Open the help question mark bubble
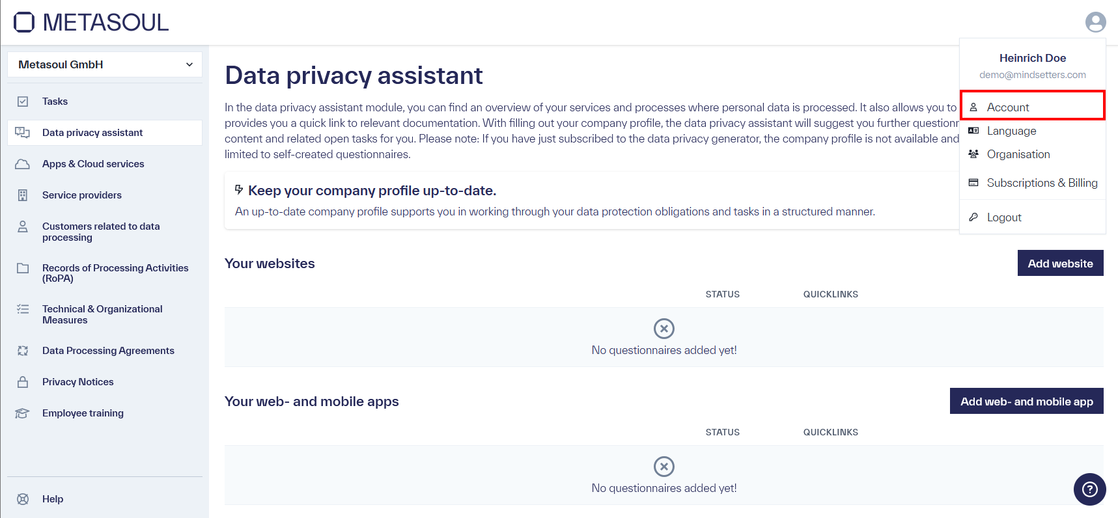The image size is (1118, 518). coord(1089,489)
